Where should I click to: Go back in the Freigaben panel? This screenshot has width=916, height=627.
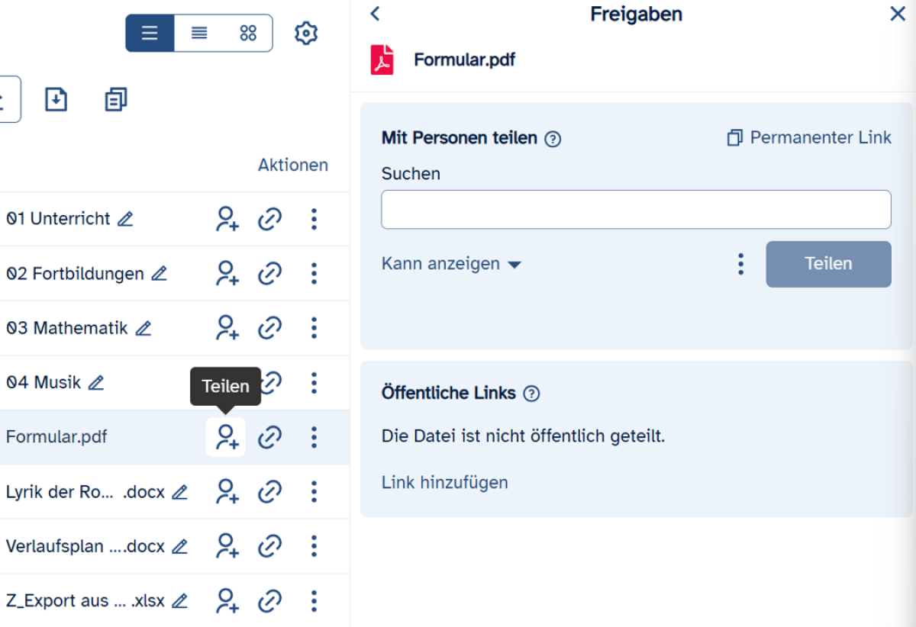point(375,14)
